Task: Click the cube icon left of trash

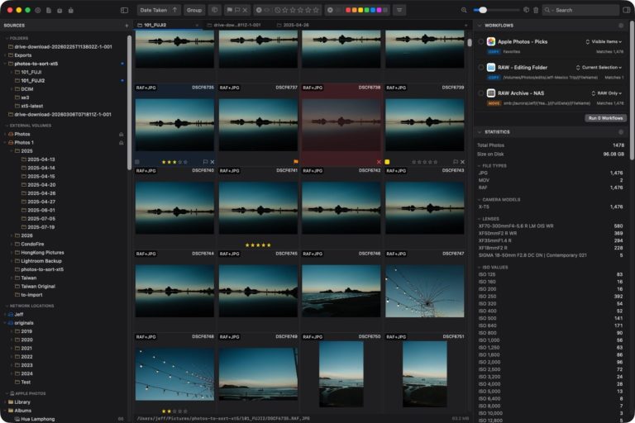Action: (526, 10)
